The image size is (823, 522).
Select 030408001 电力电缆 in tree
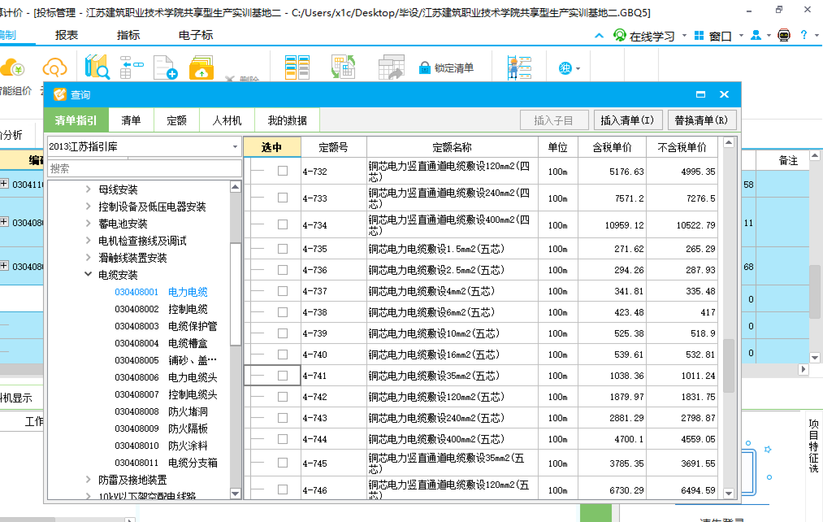pos(161,292)
